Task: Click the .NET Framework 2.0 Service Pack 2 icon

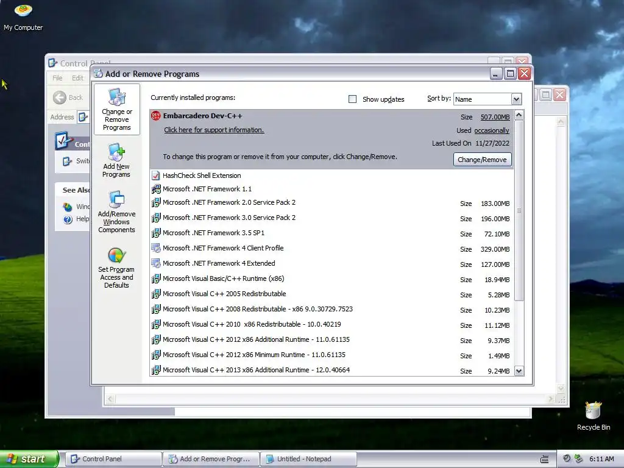Action: pyautogui.click(x=155, y=202)
